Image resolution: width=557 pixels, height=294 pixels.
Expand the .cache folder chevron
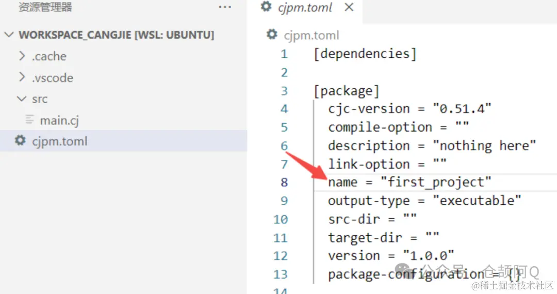coord(22,56)
